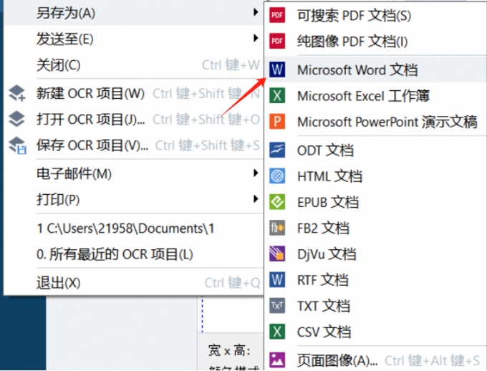Screen dimensions: 487x371
Task: Save as TXT 文档
Action: (375, 305)
